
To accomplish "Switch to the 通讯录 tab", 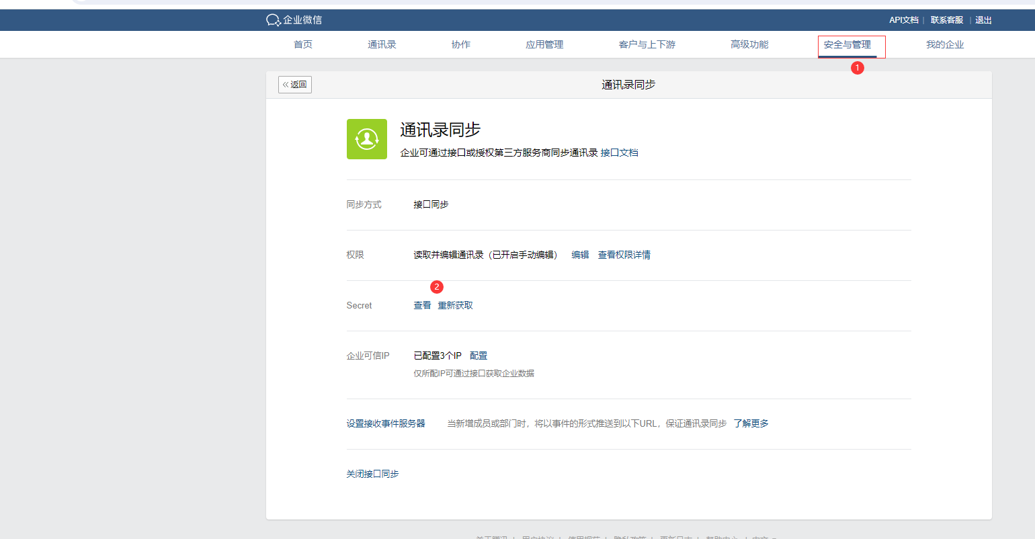I will pyautogui.click(x=382, y=44).
